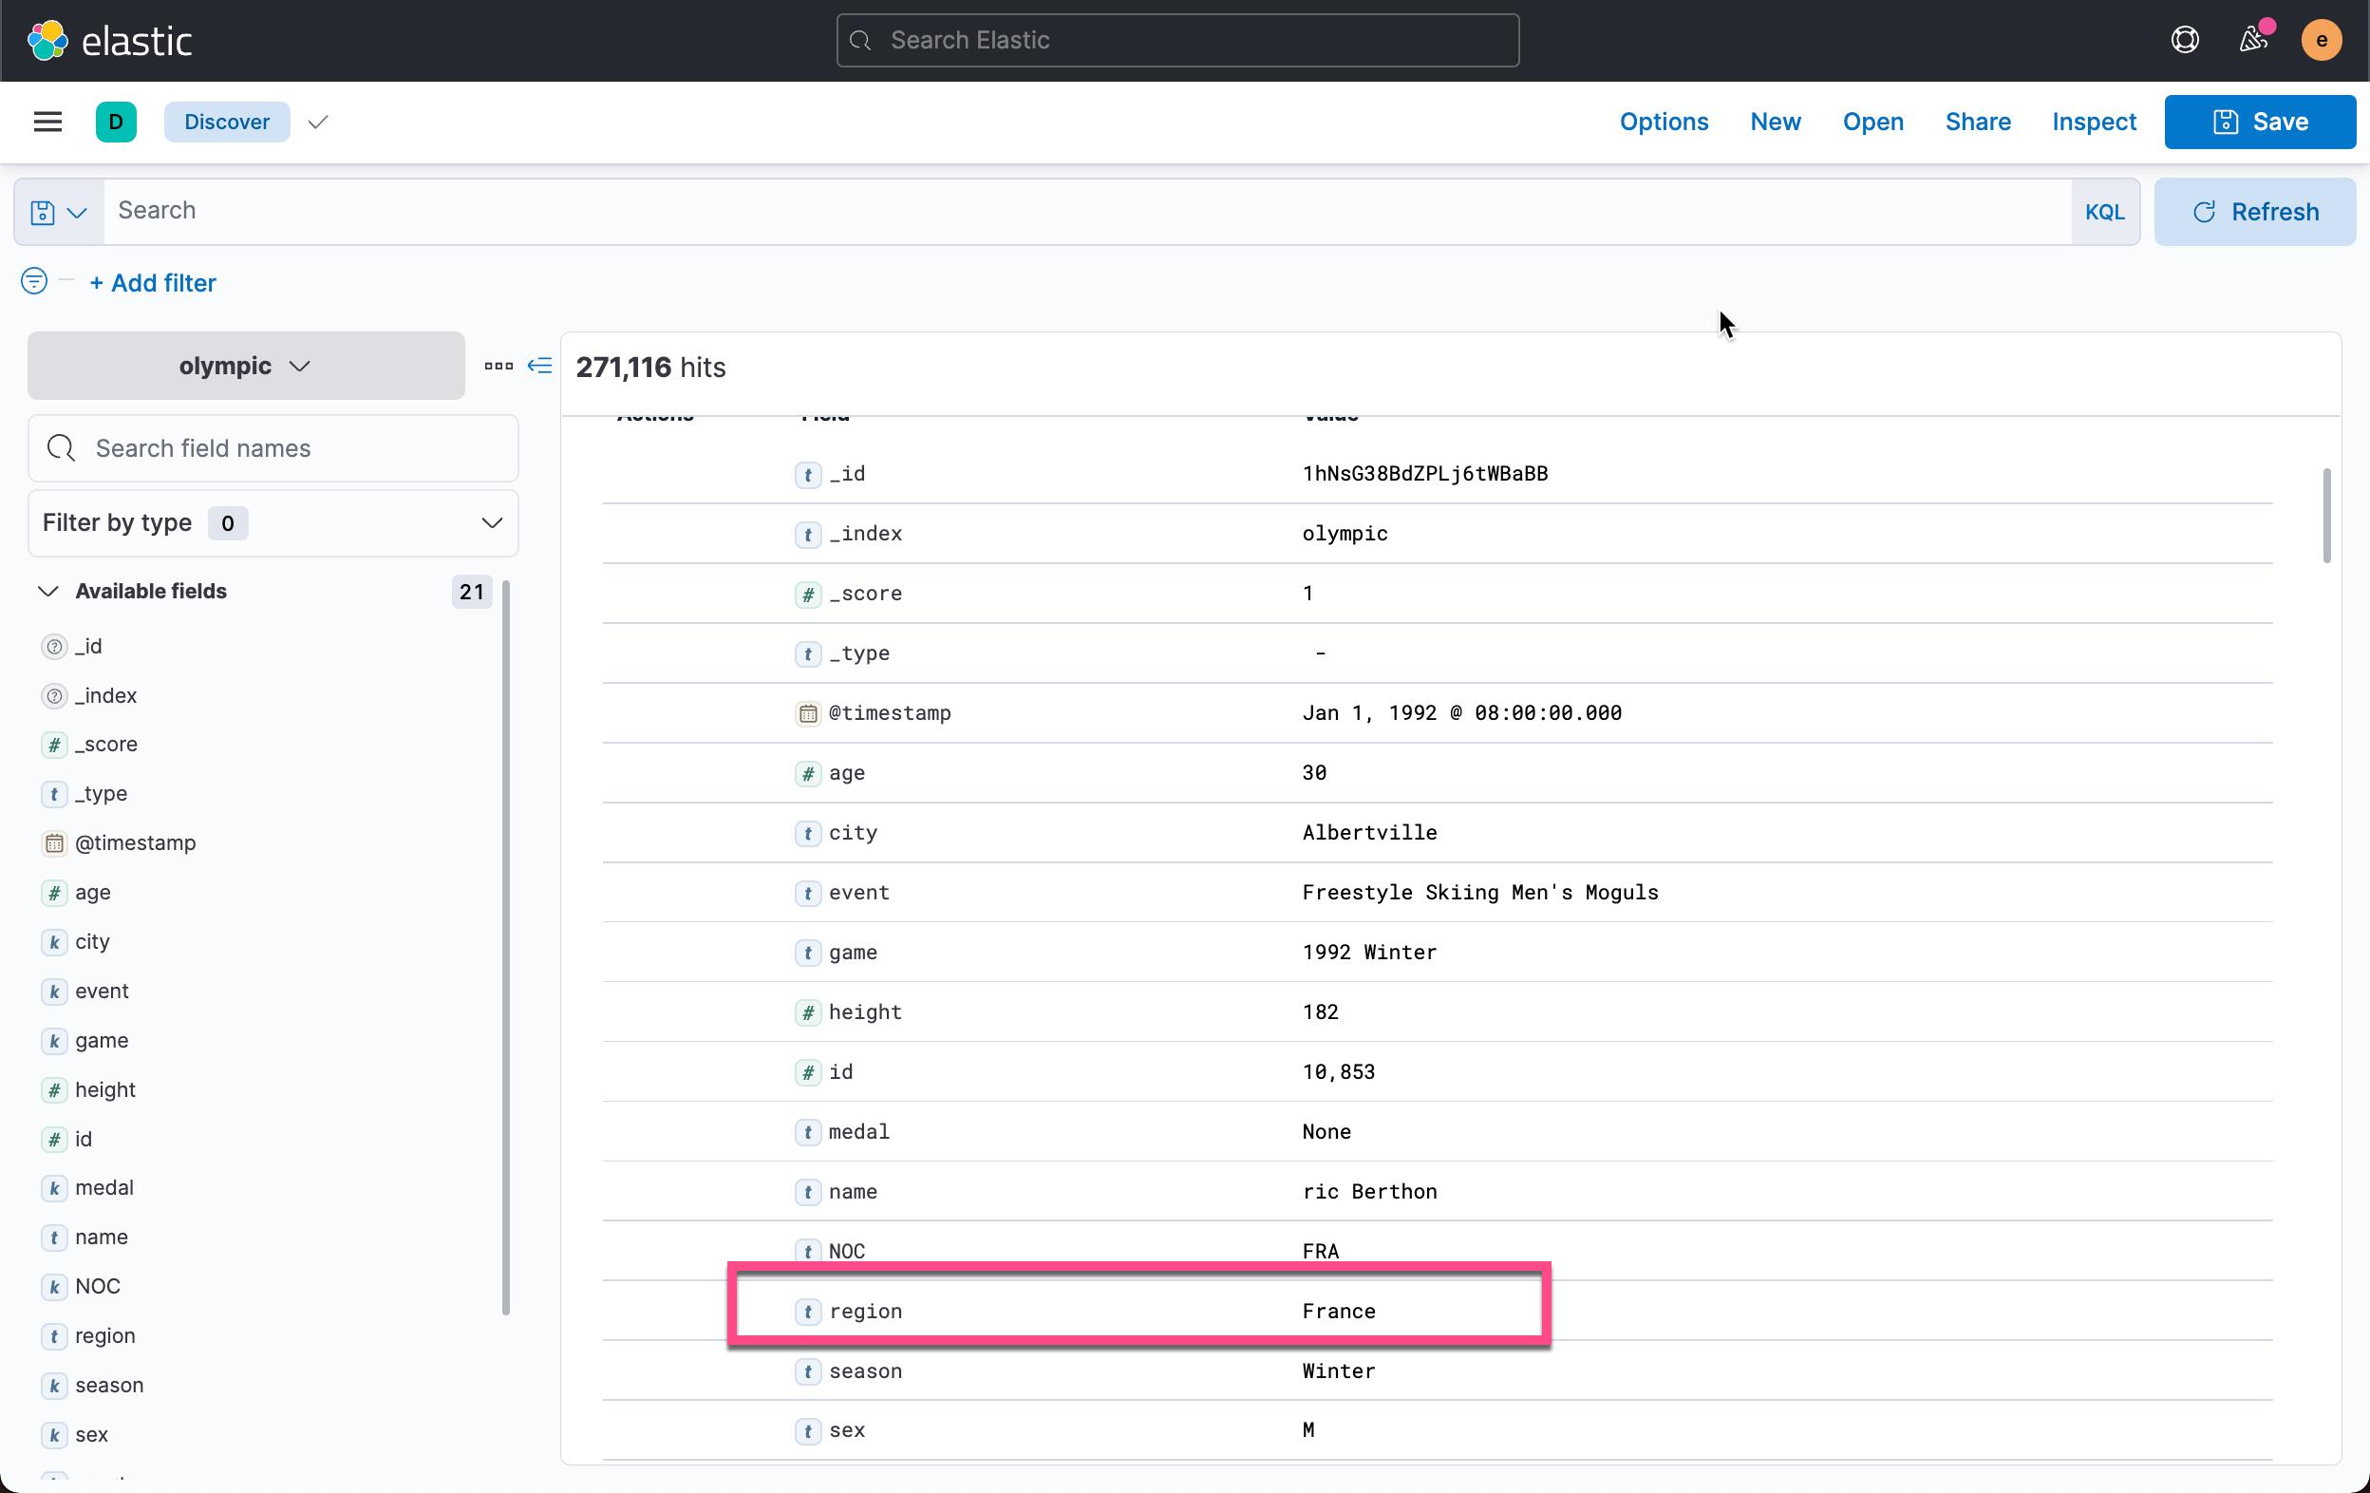Focus the KQL query Search bar

pos(1087,212)
